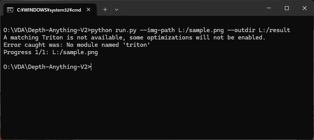Click the empty title bar area
314x140 pixels.
pyautogui.click(x=190, y=8)
